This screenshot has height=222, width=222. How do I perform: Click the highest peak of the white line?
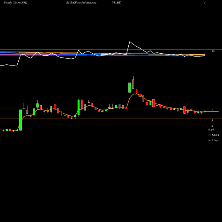pyautogui.click(x=130, y=42)
